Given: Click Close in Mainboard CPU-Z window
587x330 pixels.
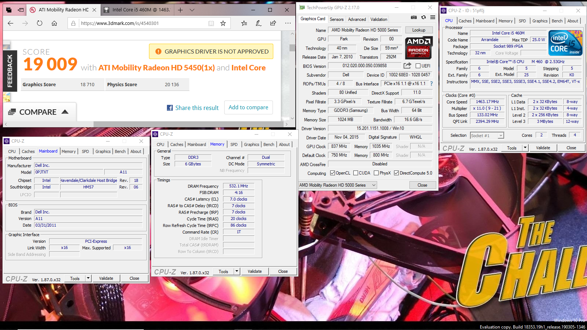Looking at the screenshot, I should pyautogui.click(x=134, y=278).
